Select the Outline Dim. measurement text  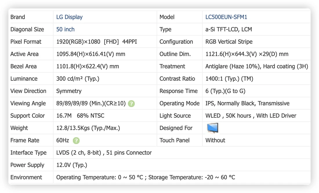[x=247, y=54]
